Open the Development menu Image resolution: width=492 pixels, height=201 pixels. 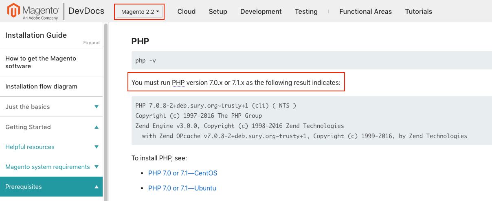coord(261,11)
